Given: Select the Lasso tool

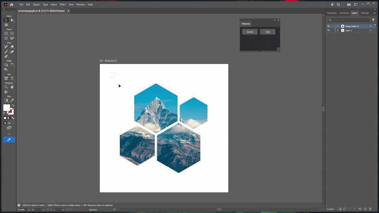Looking at the screenshot, I should 6,25.
